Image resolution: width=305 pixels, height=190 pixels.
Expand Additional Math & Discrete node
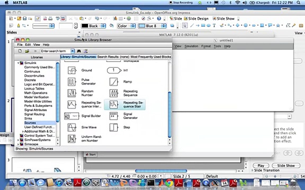point(23,131)
